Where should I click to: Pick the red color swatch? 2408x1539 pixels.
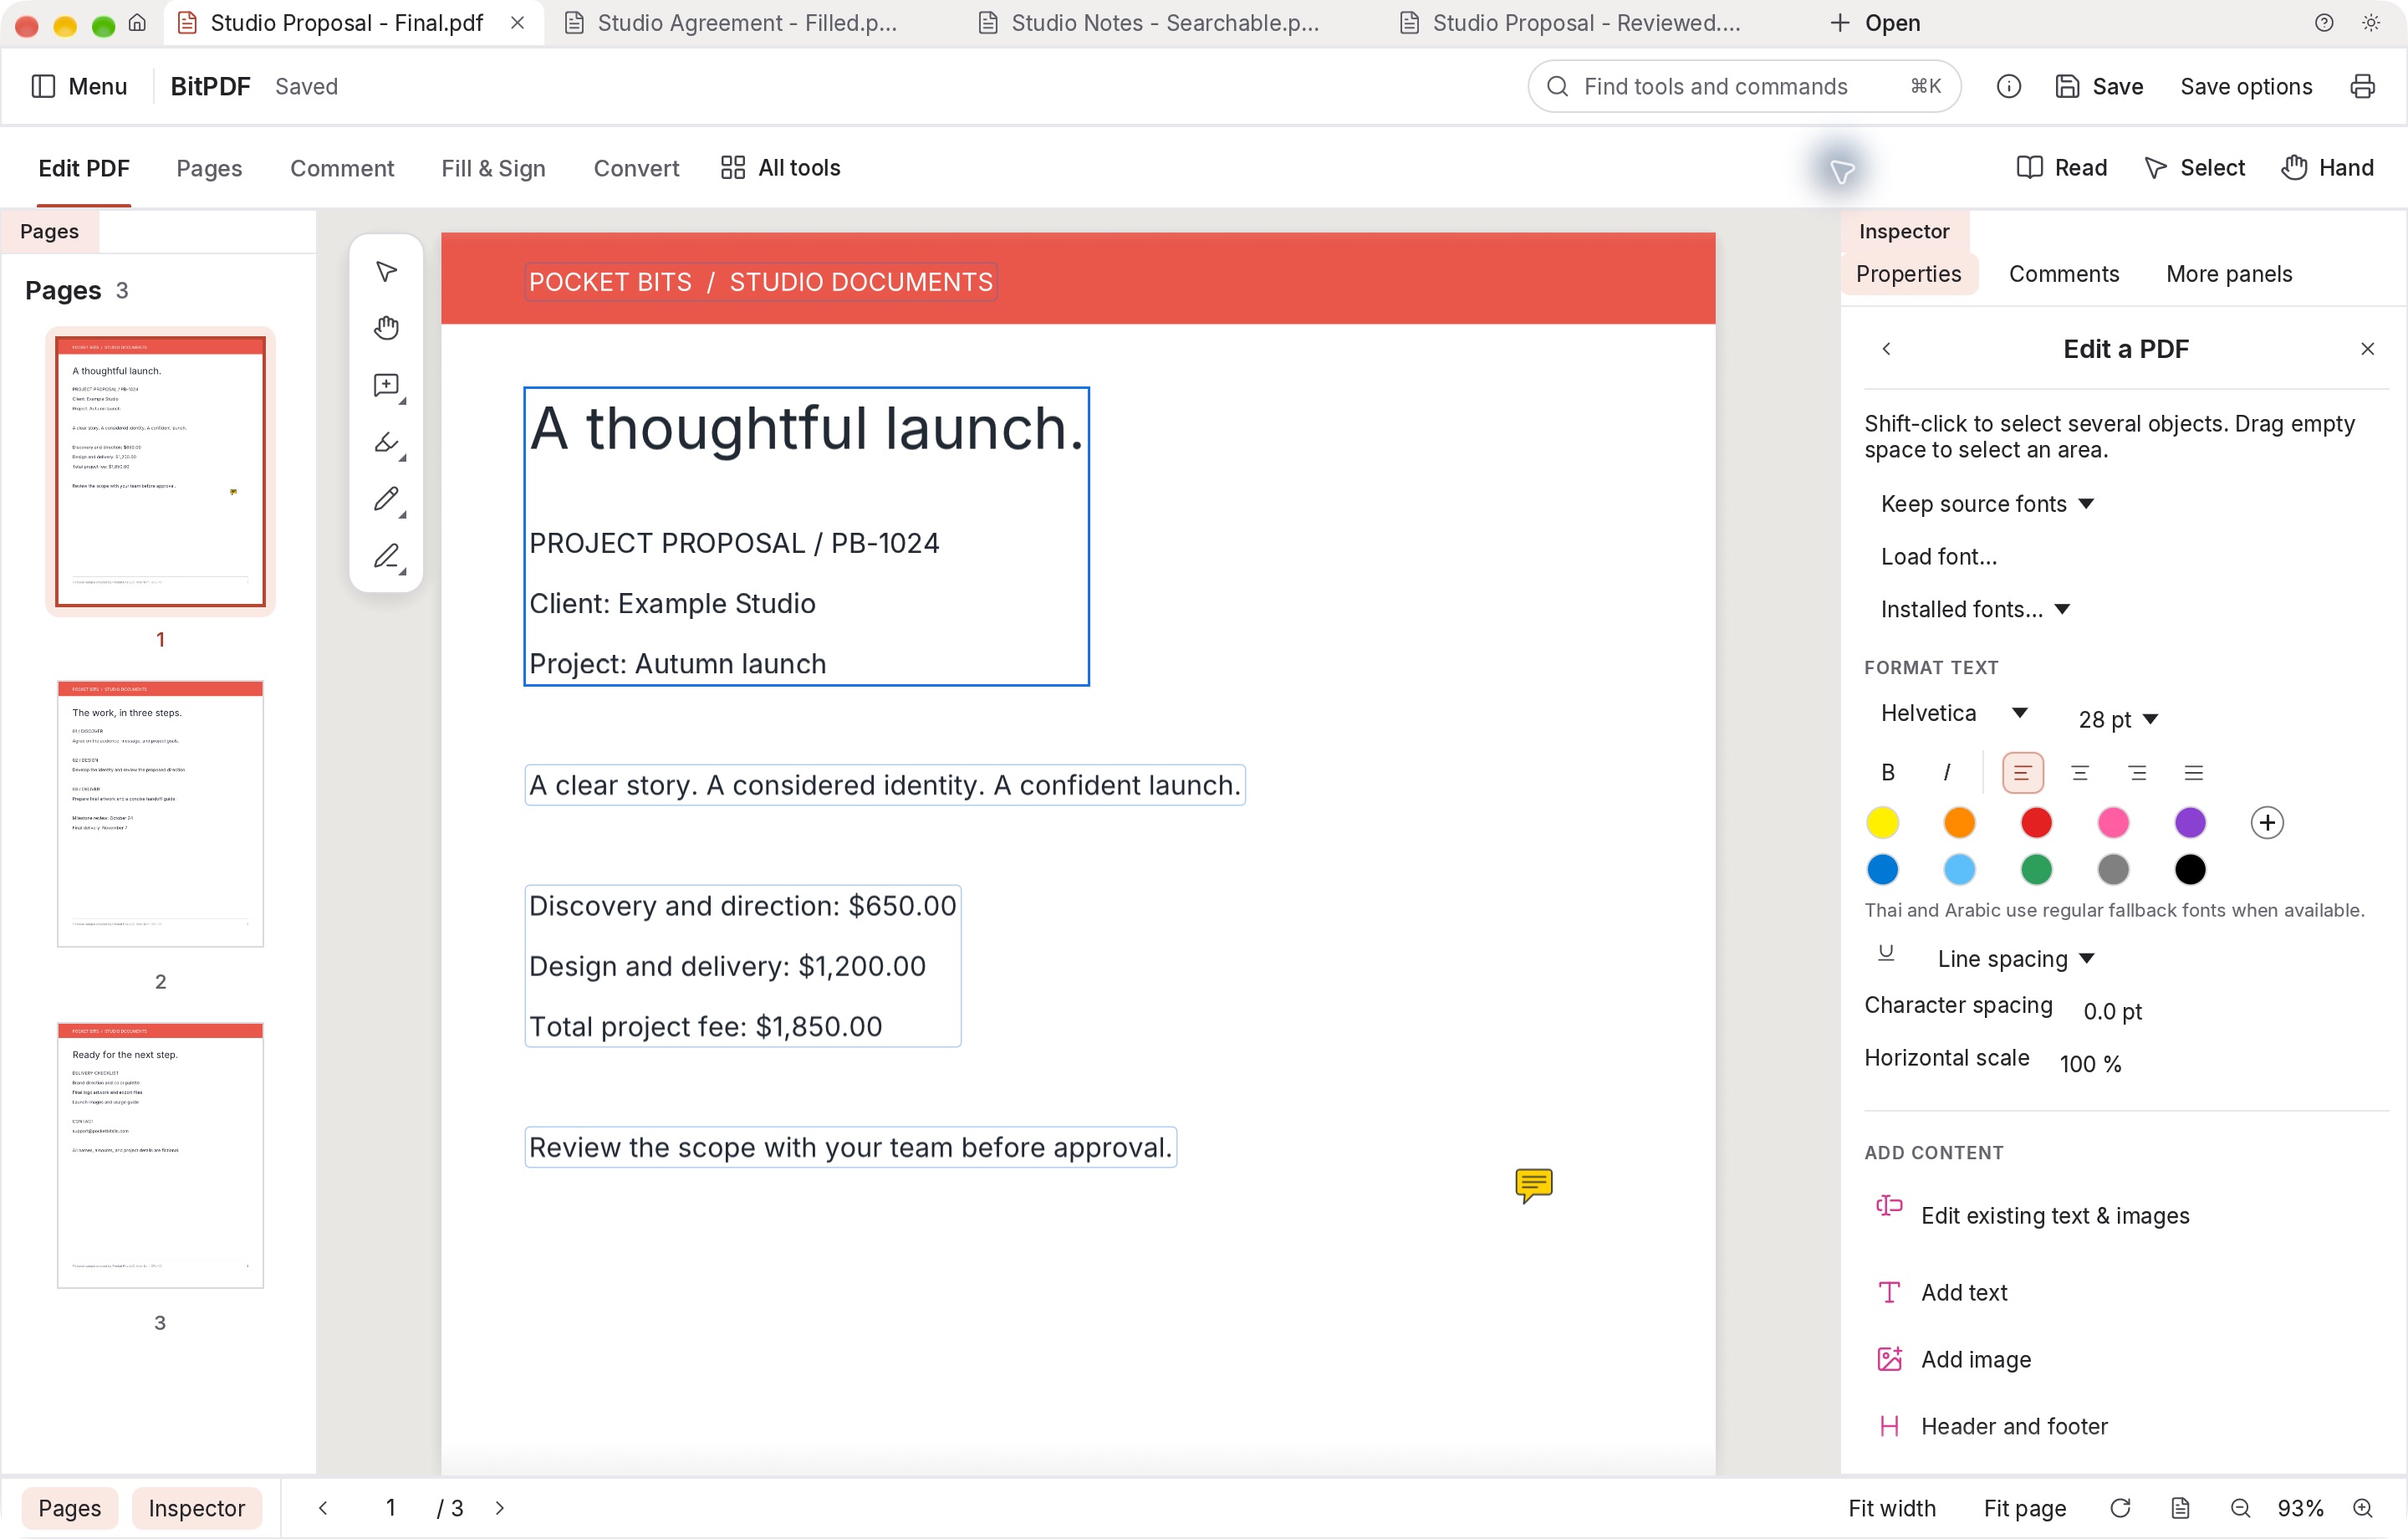pyautogui.click(x=2036, y=822)
